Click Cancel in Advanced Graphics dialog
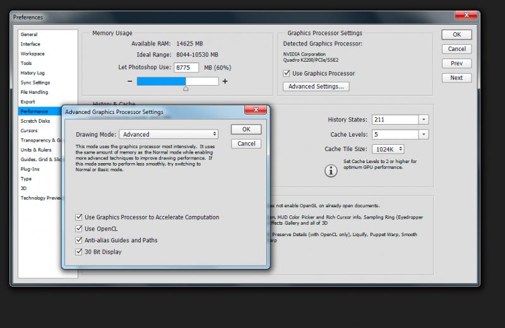The image size is (505, 328). [x=246, y=144]
